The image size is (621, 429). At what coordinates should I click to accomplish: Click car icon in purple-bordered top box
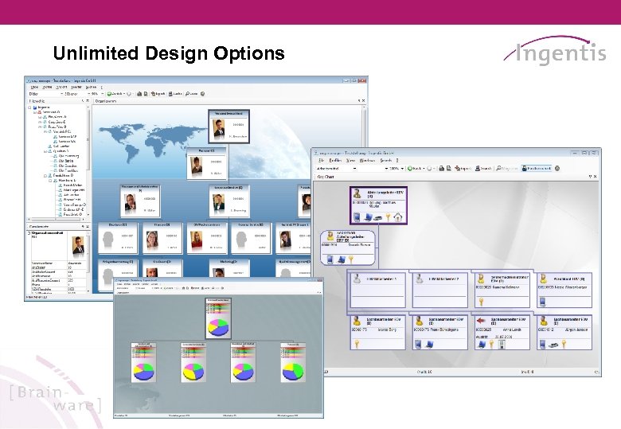(x=378, y=217)
